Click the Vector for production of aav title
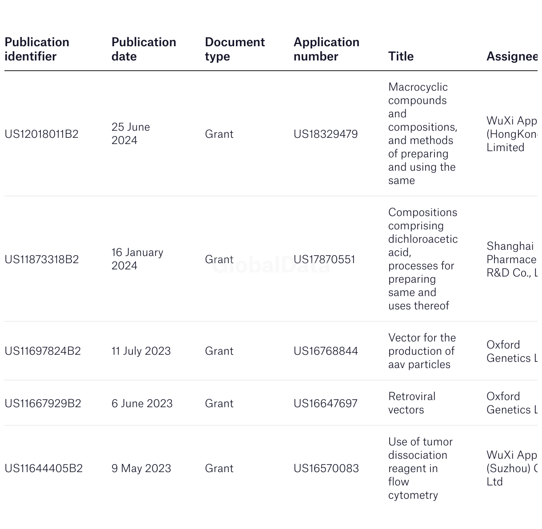This screenshot has height=529, width=542. [x=422, y=351]
